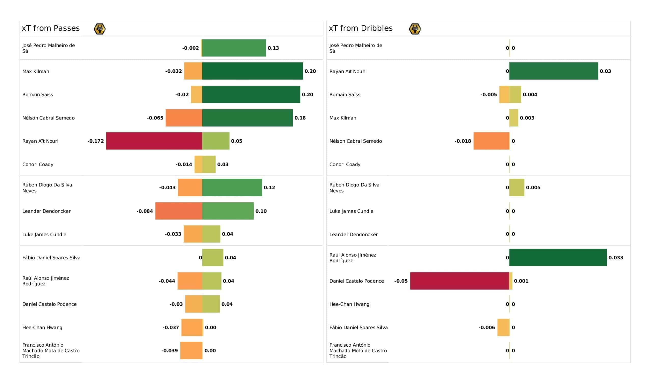652x383 pixels.
Task: Click Raúl Jiménez's green dribbles bar
Action: click(558, 257)
